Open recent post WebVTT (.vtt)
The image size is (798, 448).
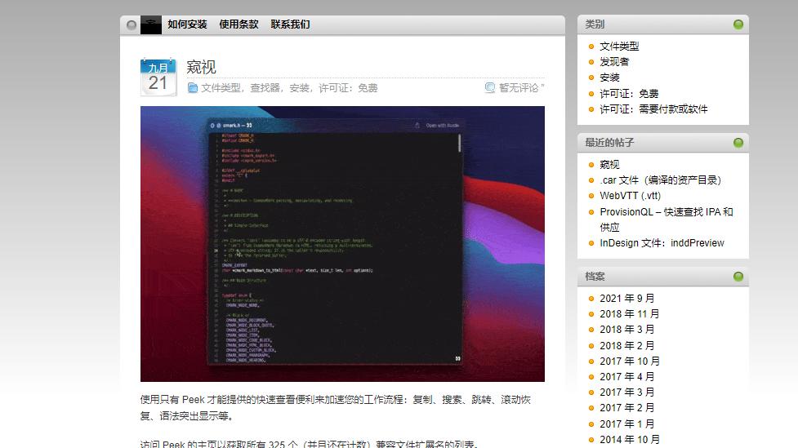630,196
